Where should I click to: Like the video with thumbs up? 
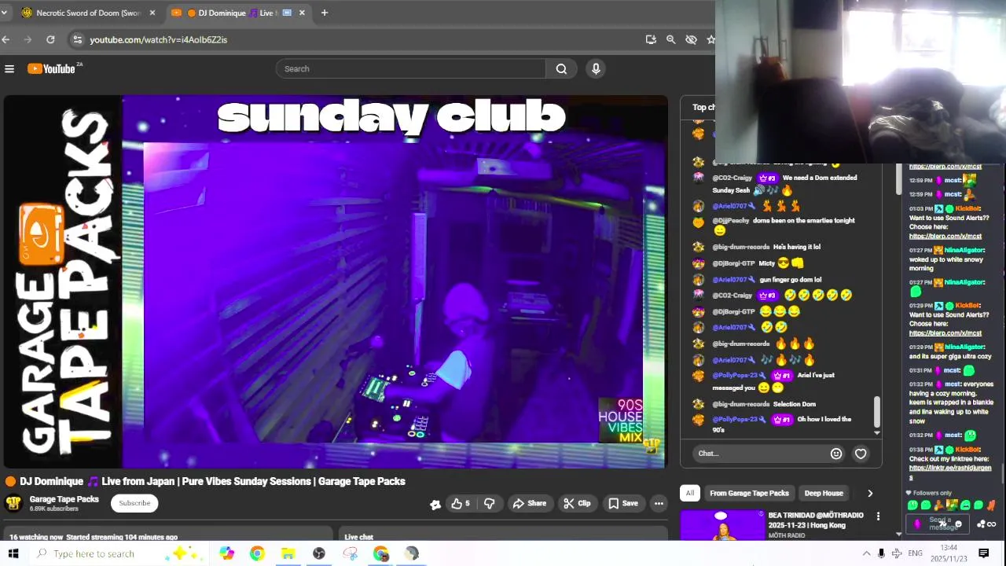click(460, 503)
